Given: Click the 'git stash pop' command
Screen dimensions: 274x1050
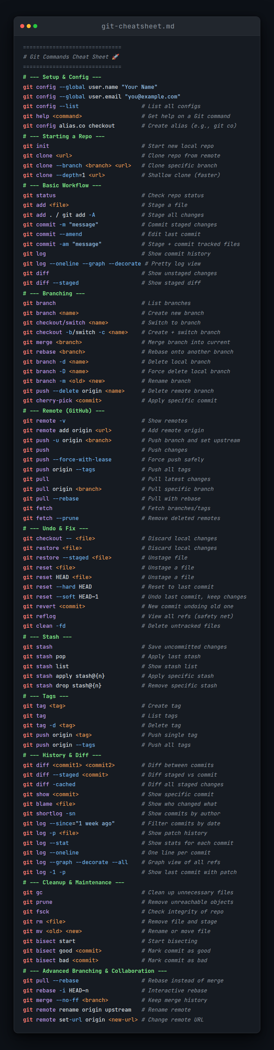Looking at the screenshot, I should coord(44,656).
